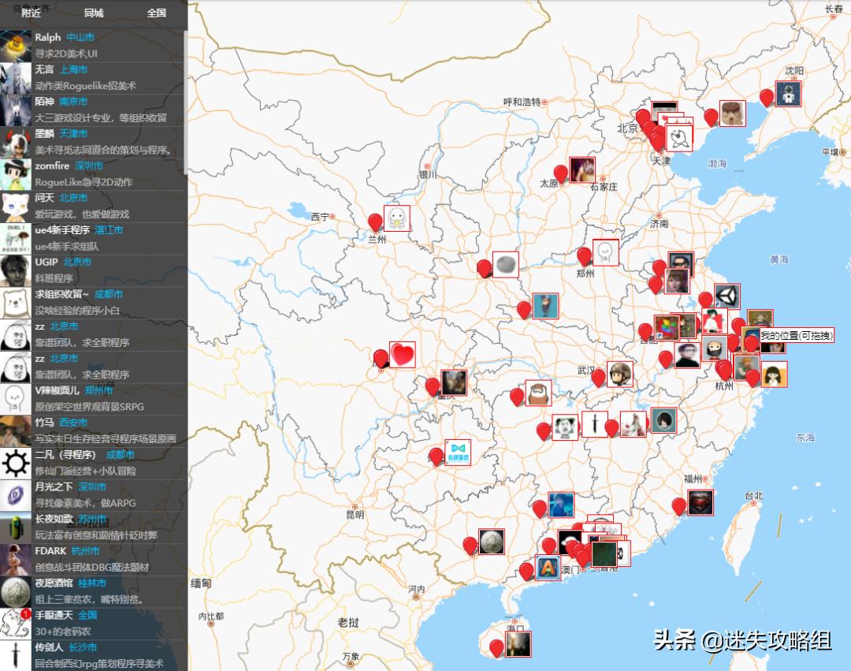Click the red pin on Hainan island near 海口
851x671 pixels.
click(x=496, y=649)
